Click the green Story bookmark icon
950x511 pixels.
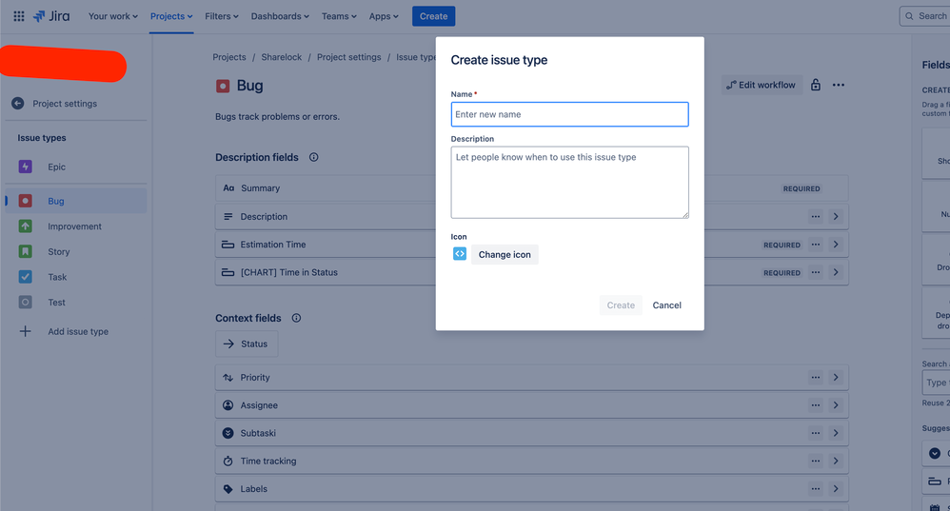[x=25, y=251]
